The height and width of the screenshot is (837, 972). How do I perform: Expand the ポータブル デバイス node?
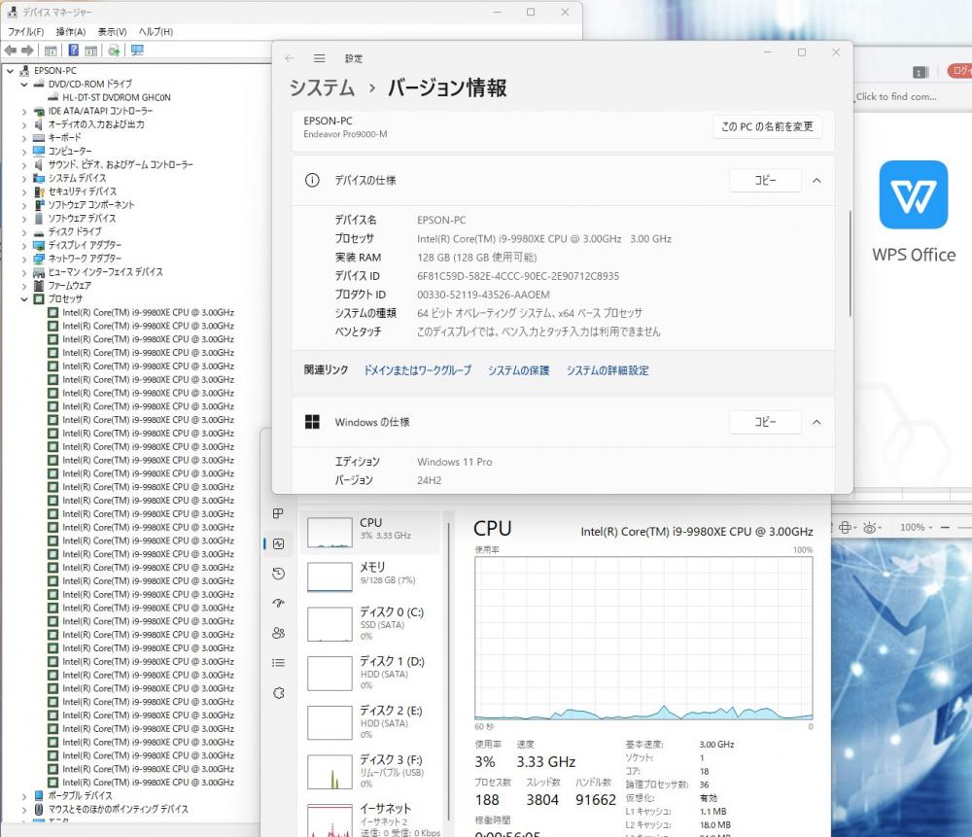[24, 796]
